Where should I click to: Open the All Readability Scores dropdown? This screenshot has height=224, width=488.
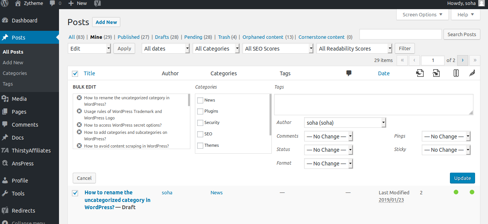pyautogui.click(x=354, y=49)
